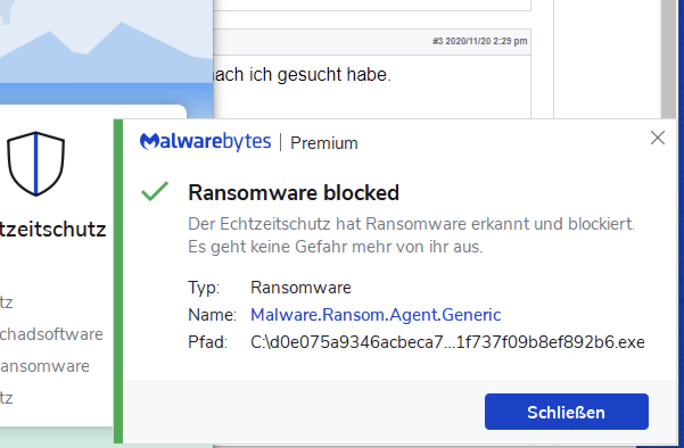Click the Typ value Ransomware
This screenshot has width=684, height=448.
click(x=300, y=287)
